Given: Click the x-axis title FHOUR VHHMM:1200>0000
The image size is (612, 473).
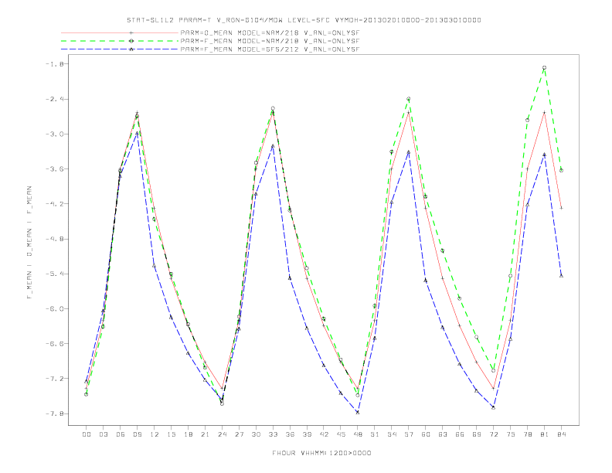Looking at the screenshot, I should tap(321, 453).
